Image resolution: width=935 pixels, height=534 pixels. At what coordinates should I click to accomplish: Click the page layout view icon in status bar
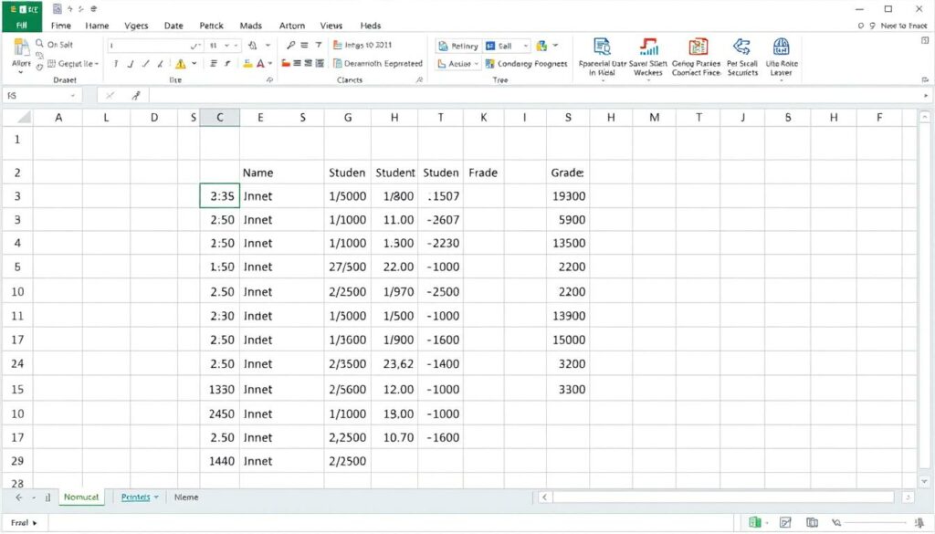pos(785,522)
